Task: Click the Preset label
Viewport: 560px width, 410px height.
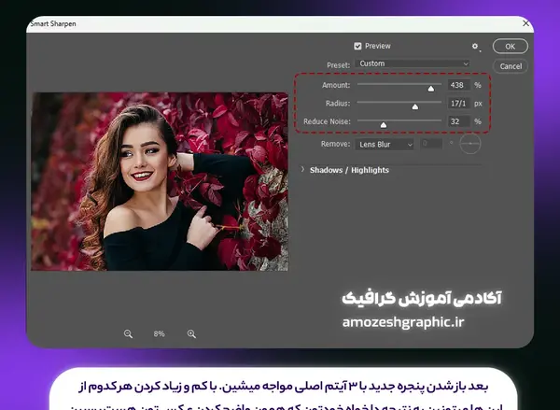Action: point(338,65)
